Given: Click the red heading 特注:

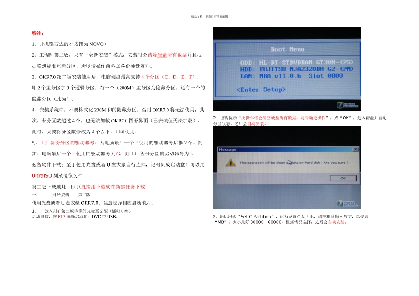Looking at the screenshot, I should pyautogui.click(x=37, y=33).
